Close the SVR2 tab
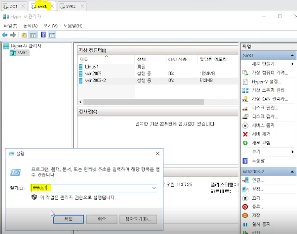Screen dimensions: 297x234 pos(82,6)
